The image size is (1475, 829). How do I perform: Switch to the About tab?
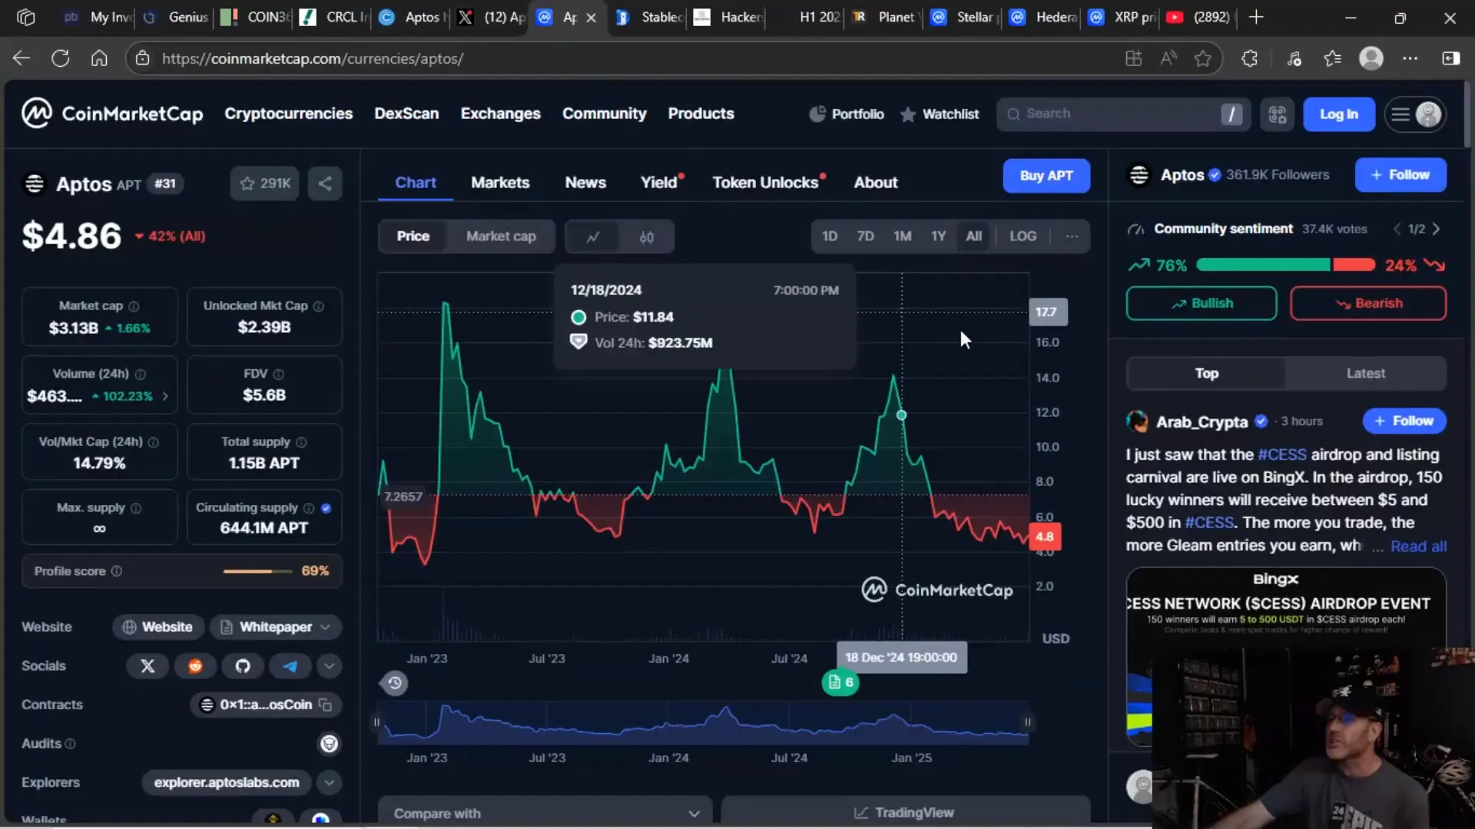[876, 183]
